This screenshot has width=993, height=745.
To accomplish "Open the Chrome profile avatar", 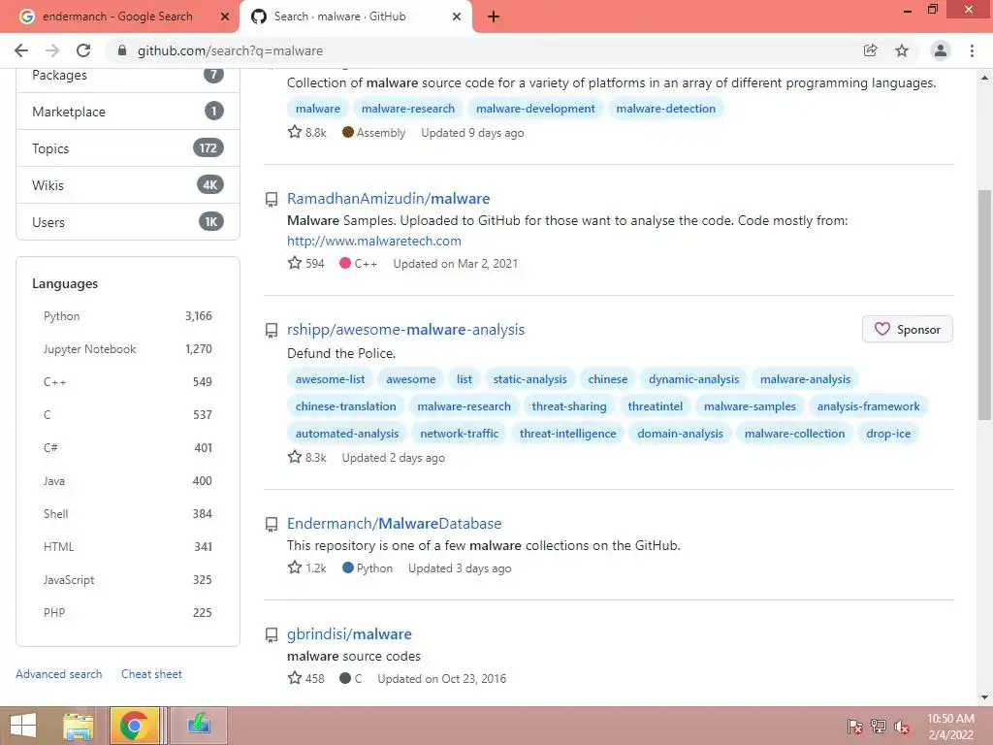I will tap(941, 50).
